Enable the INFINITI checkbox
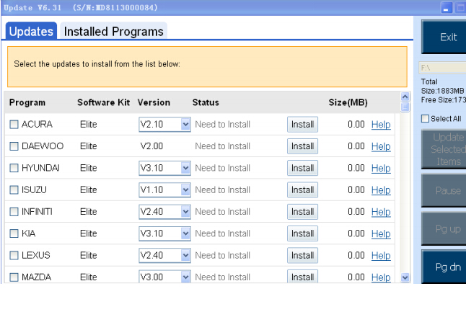Screen dimensions: 466x312 tap(14, 212)
